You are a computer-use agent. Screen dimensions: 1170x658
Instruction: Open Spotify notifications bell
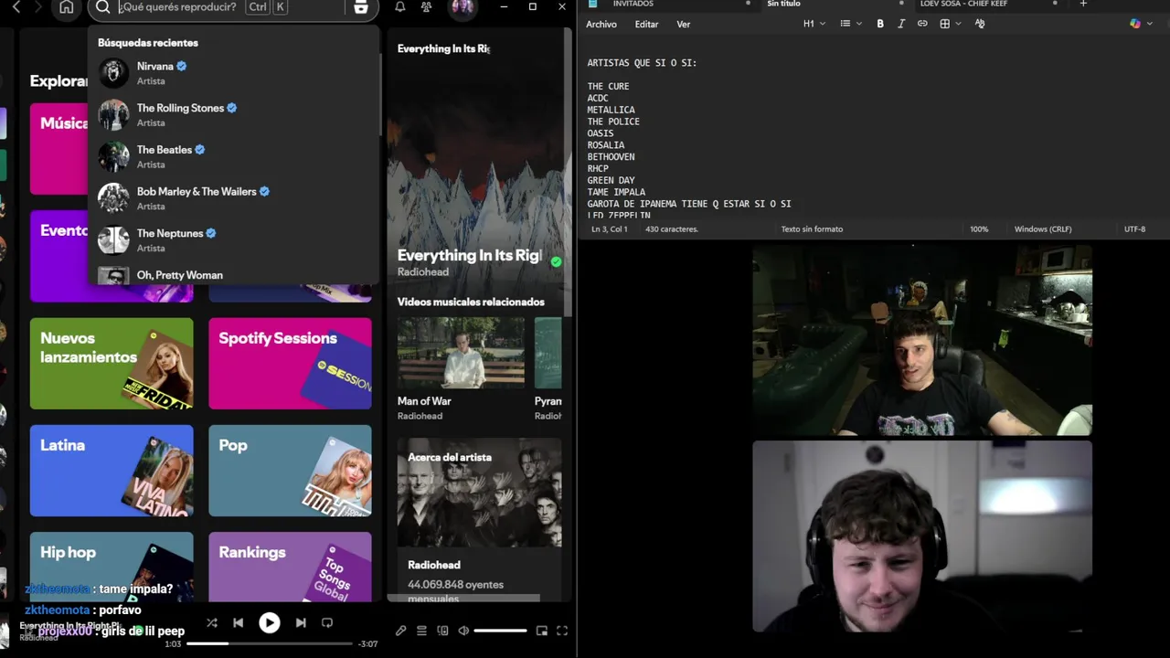pos(399,7)
